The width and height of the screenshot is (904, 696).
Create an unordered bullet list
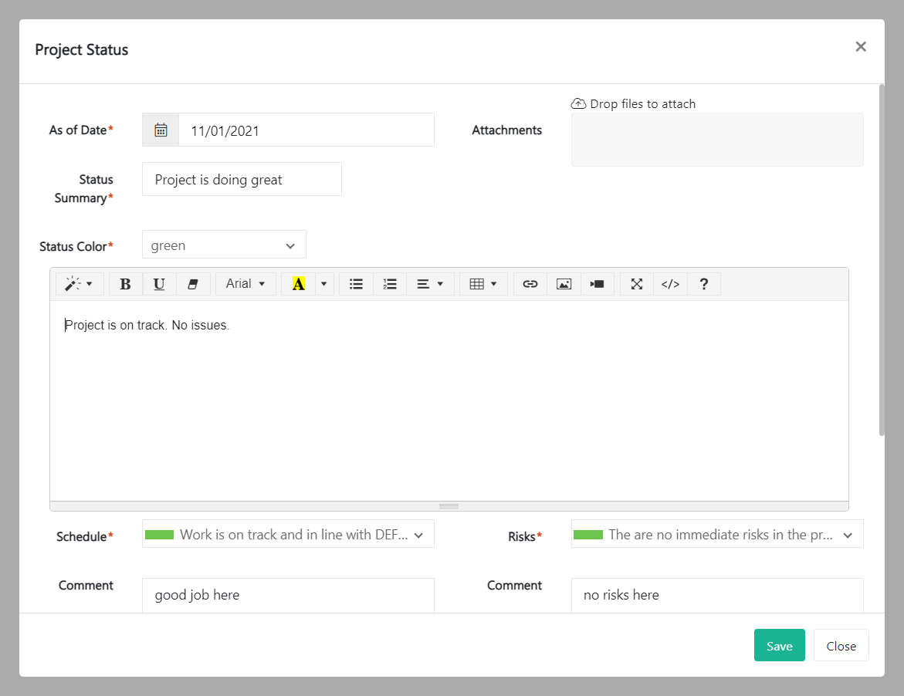(x=356, y=284)
